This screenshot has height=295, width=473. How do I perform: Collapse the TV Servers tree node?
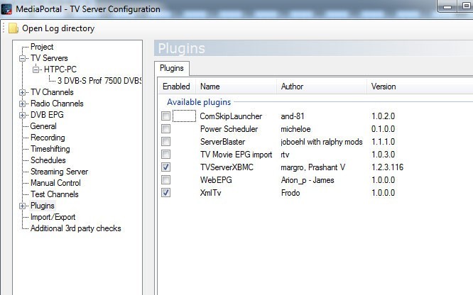point(23,58)
